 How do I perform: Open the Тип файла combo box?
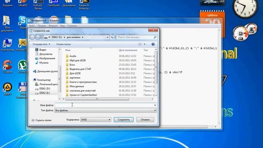coord(106,111)
